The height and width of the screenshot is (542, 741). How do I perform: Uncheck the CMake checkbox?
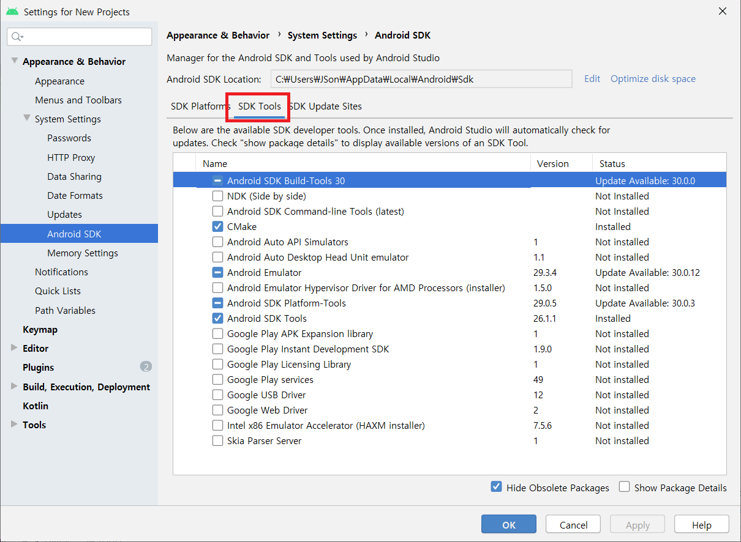217,227
